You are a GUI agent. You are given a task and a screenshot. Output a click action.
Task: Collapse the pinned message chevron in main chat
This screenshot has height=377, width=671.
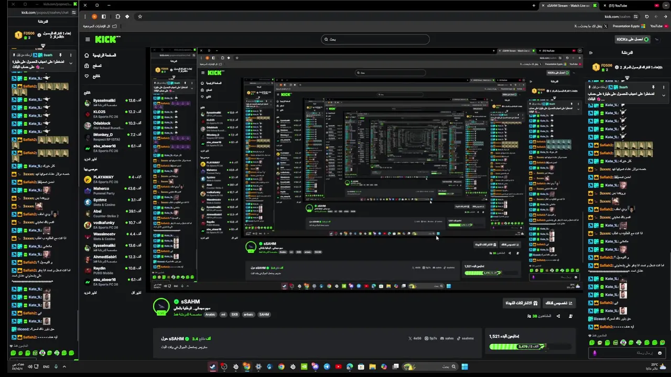point(664,95)
